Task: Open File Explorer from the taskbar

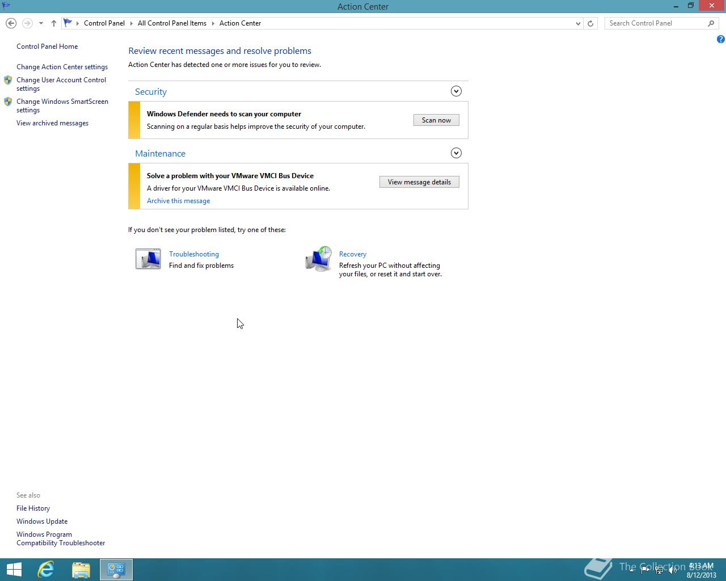Action: pos(81,570)
